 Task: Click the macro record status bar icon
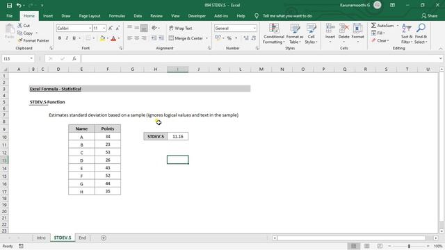click(21, 246)
